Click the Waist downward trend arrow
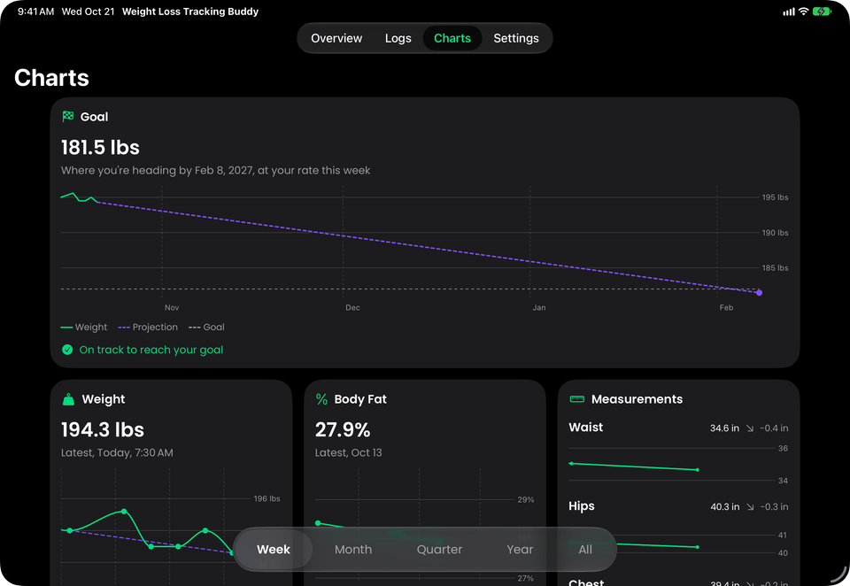Screen dimensions: 850x586 click(750, 428)
